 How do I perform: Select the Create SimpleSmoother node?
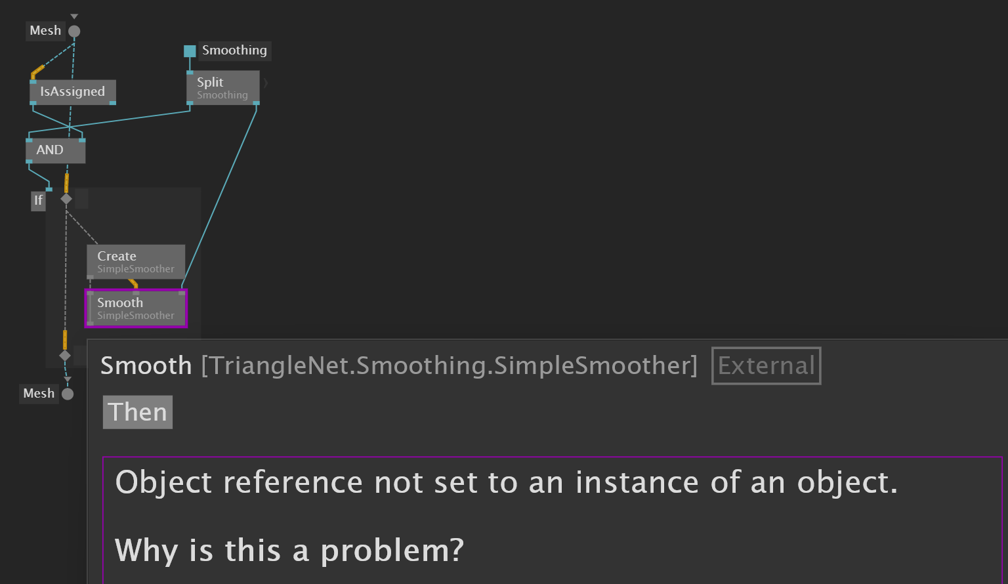pos(136,262)
